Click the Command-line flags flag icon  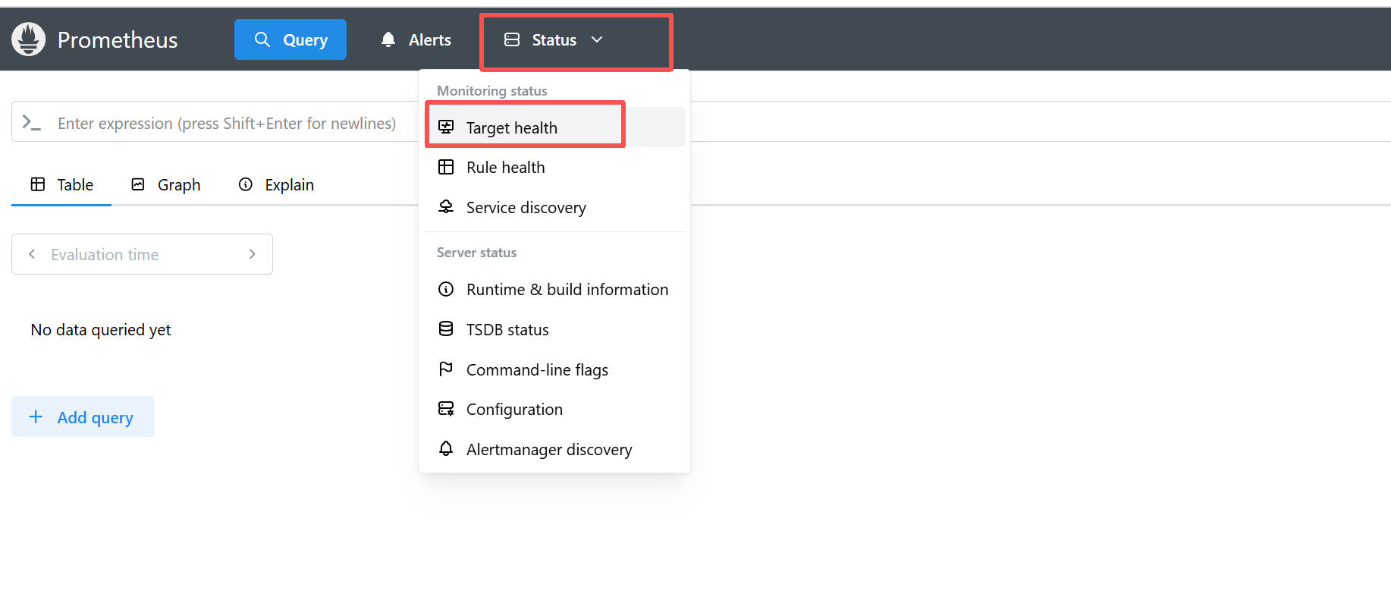446,369
